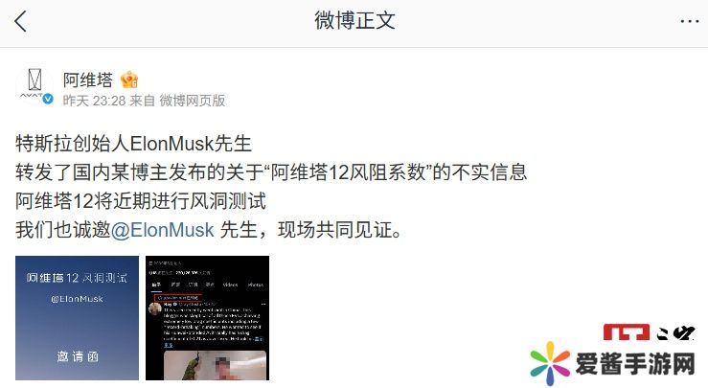
Task: Click the 爱酱手游网 watermark text
Action: pyautogui.click(x=635, y=364)
